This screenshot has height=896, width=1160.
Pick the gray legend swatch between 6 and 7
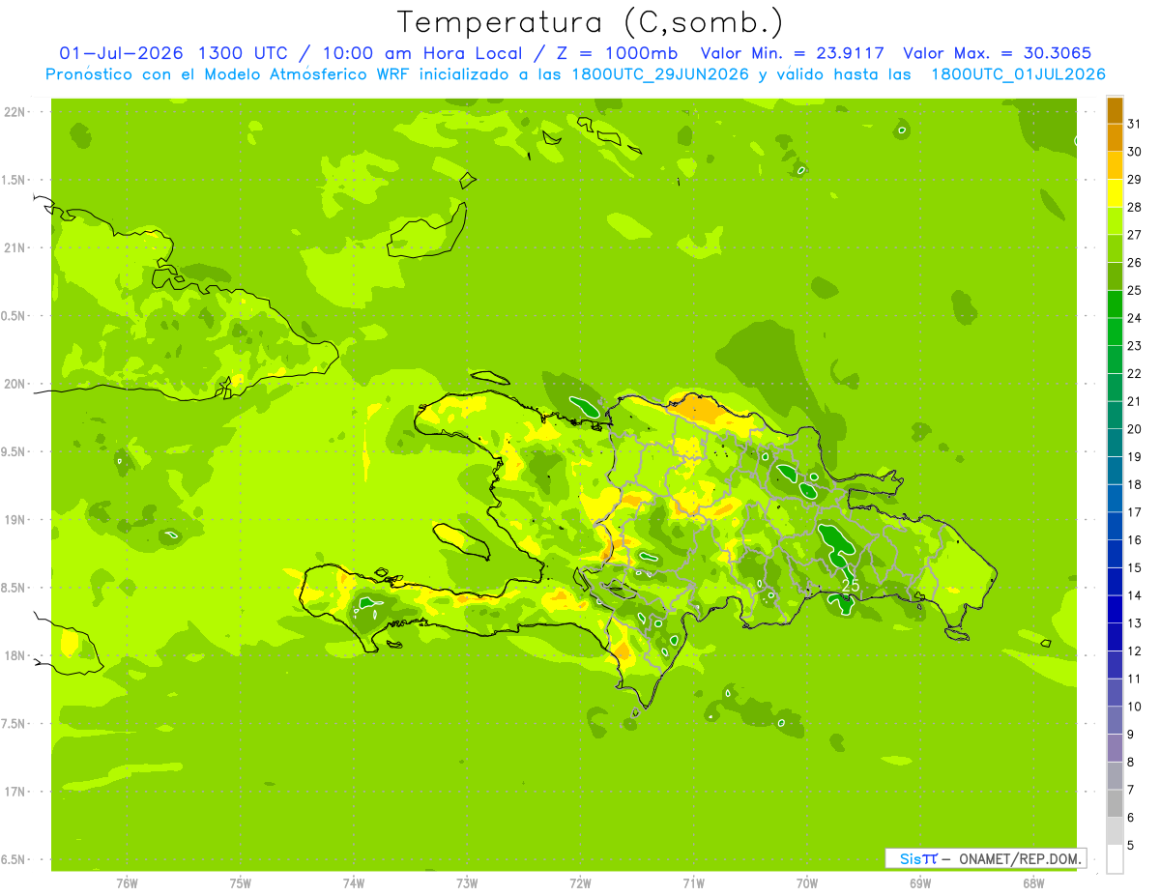click(1115, 804)
